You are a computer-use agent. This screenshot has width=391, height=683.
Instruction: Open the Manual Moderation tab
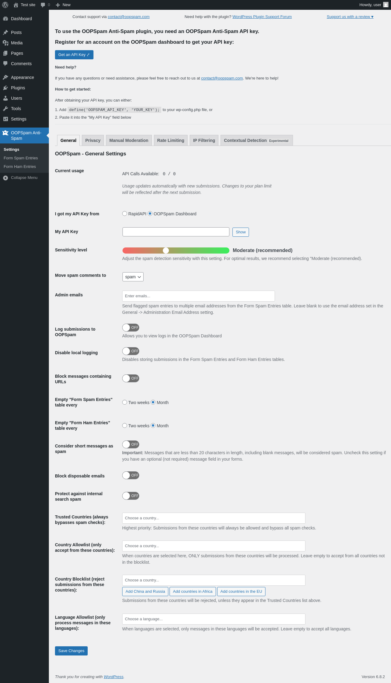129,140
